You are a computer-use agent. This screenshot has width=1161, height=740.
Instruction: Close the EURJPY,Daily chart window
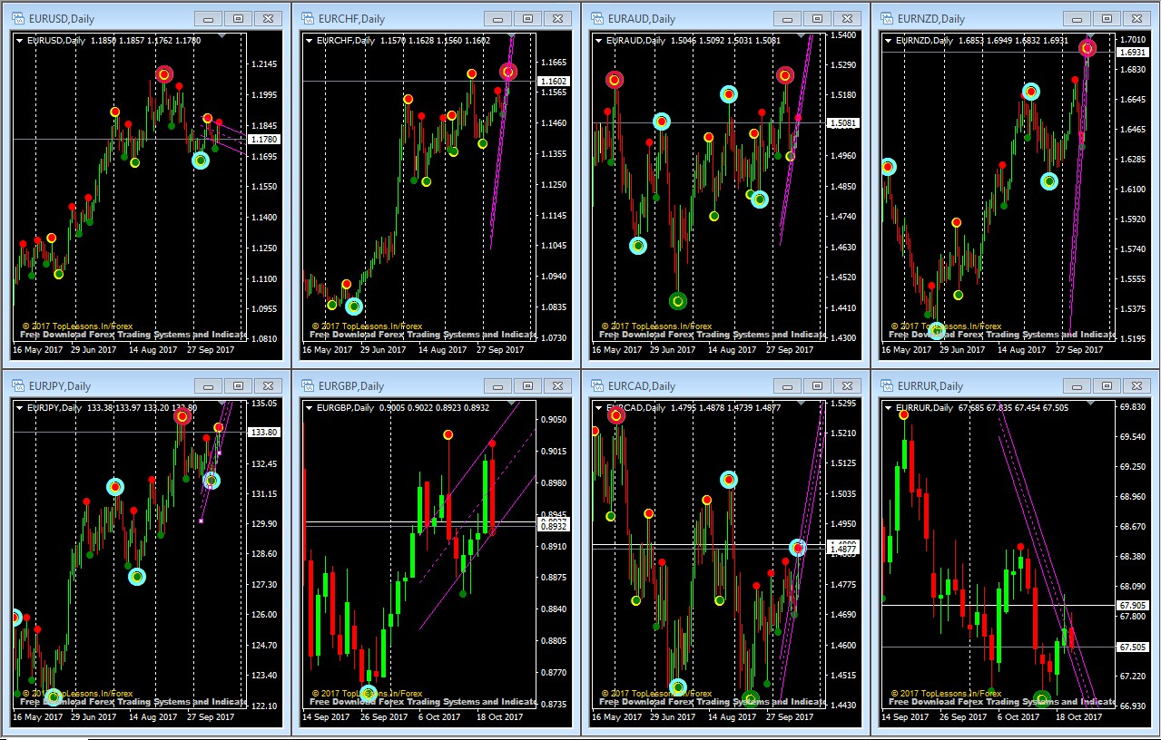point(267,385)
